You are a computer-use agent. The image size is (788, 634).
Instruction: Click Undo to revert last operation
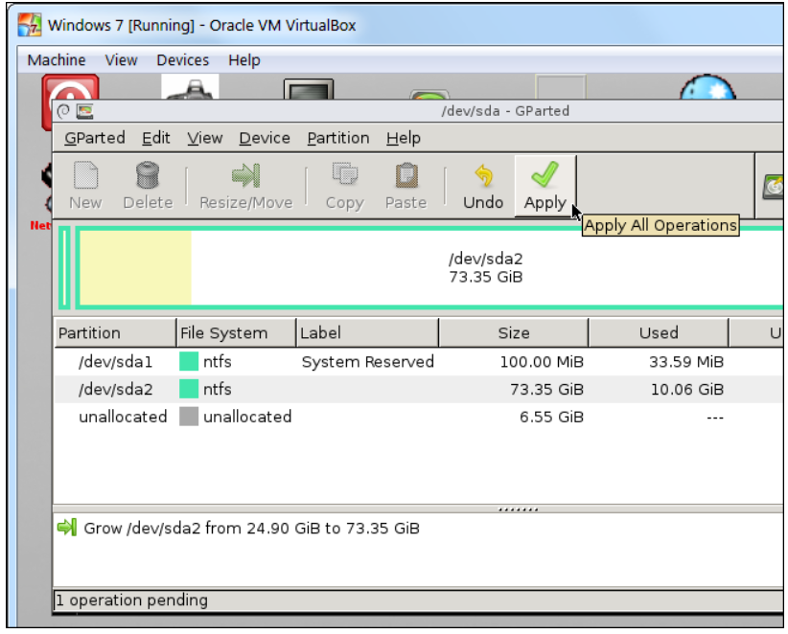[x=483, y=186]
